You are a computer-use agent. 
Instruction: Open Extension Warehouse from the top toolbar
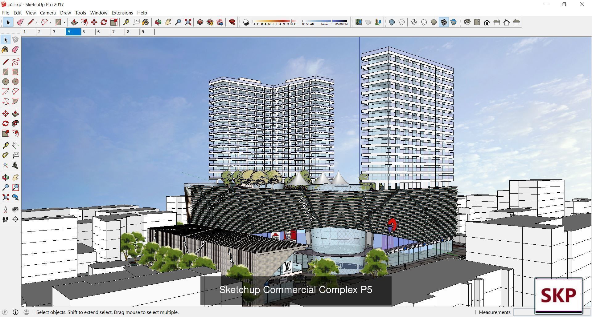[x=210, y=22]
